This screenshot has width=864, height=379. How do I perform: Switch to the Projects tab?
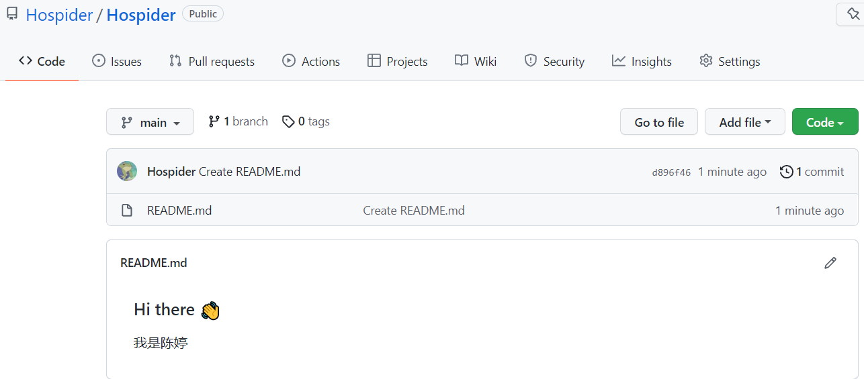pyautogui.click(x=397, y=61)
